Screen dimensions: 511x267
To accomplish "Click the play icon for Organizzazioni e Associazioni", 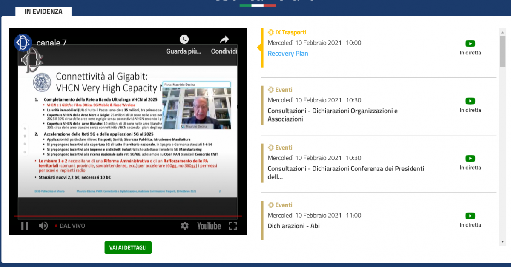I will point(470,101).
